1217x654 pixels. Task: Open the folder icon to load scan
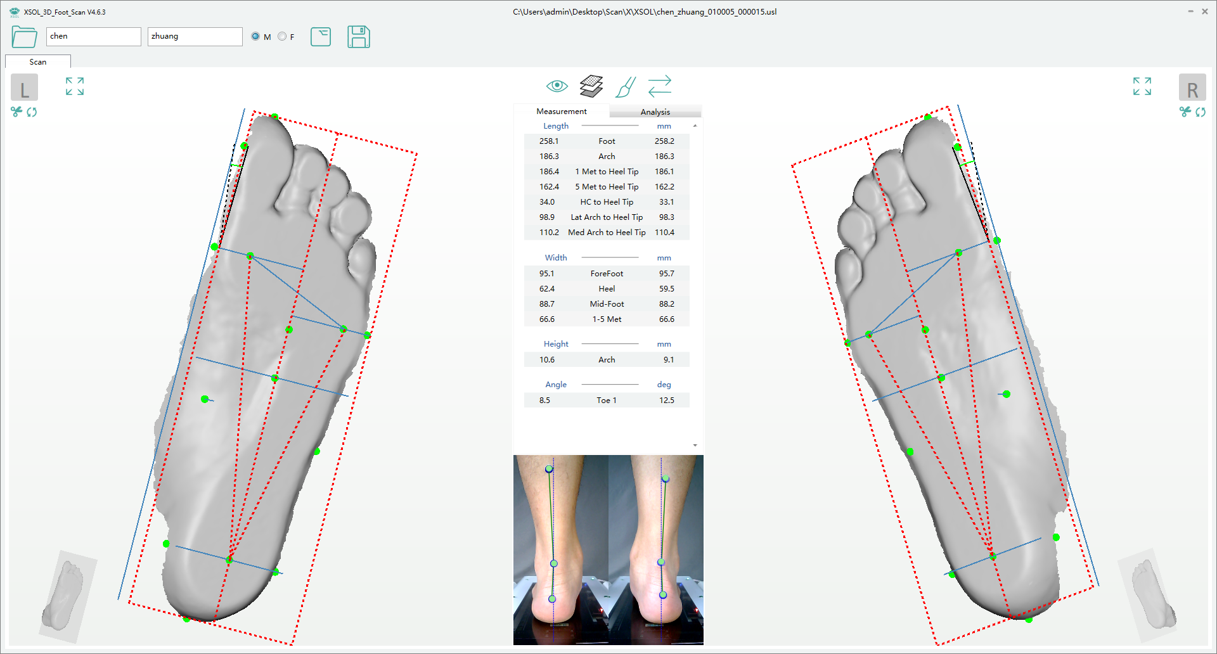pos(24,37)
